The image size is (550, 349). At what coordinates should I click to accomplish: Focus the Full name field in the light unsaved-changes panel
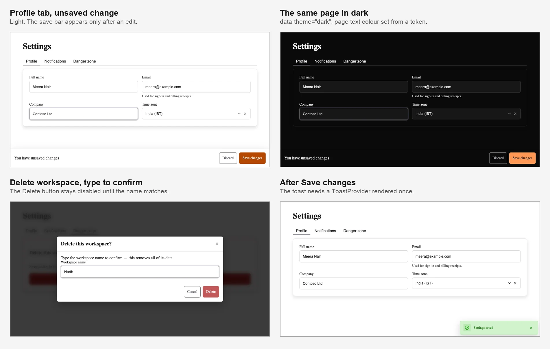pos(84,87)
